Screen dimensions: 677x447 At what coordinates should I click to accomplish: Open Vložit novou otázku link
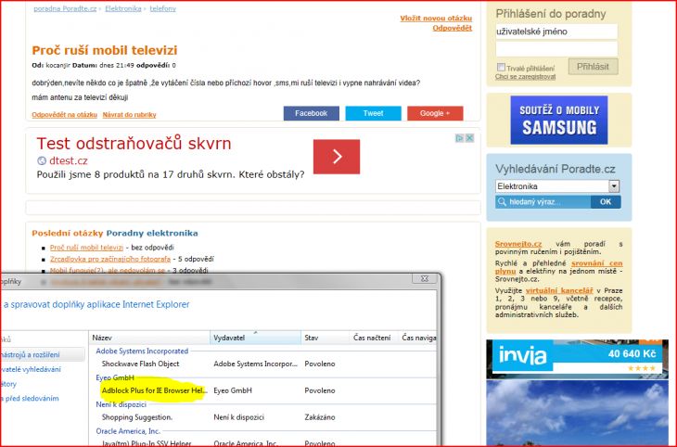coord(436,19)
